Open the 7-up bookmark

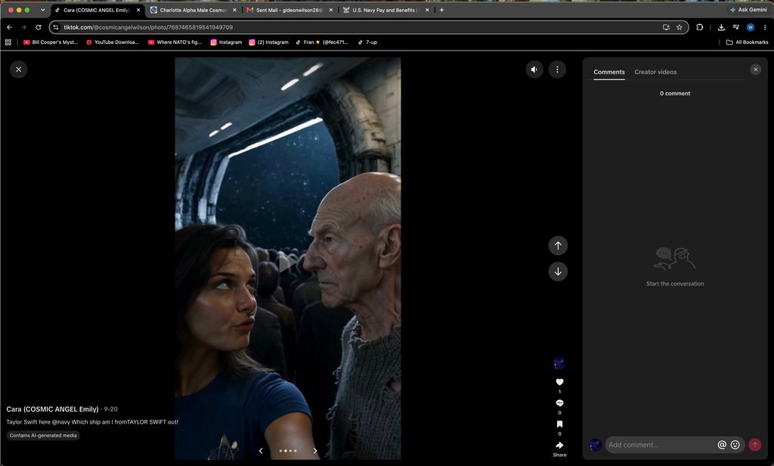(368, 42)
